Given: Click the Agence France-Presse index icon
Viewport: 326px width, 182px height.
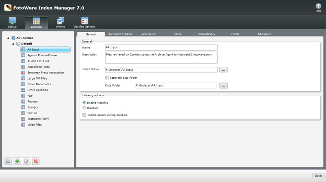Looking at the screenshot, I should 23,55.
